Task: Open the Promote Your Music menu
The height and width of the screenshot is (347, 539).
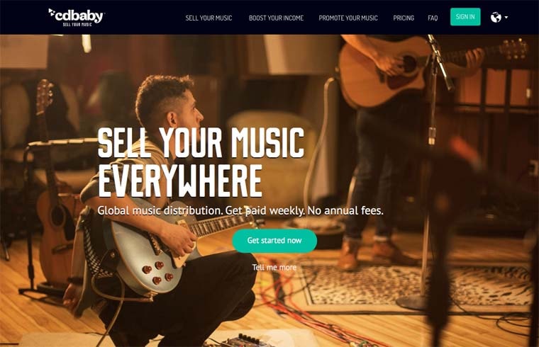Action: click(x=348, y=18)
